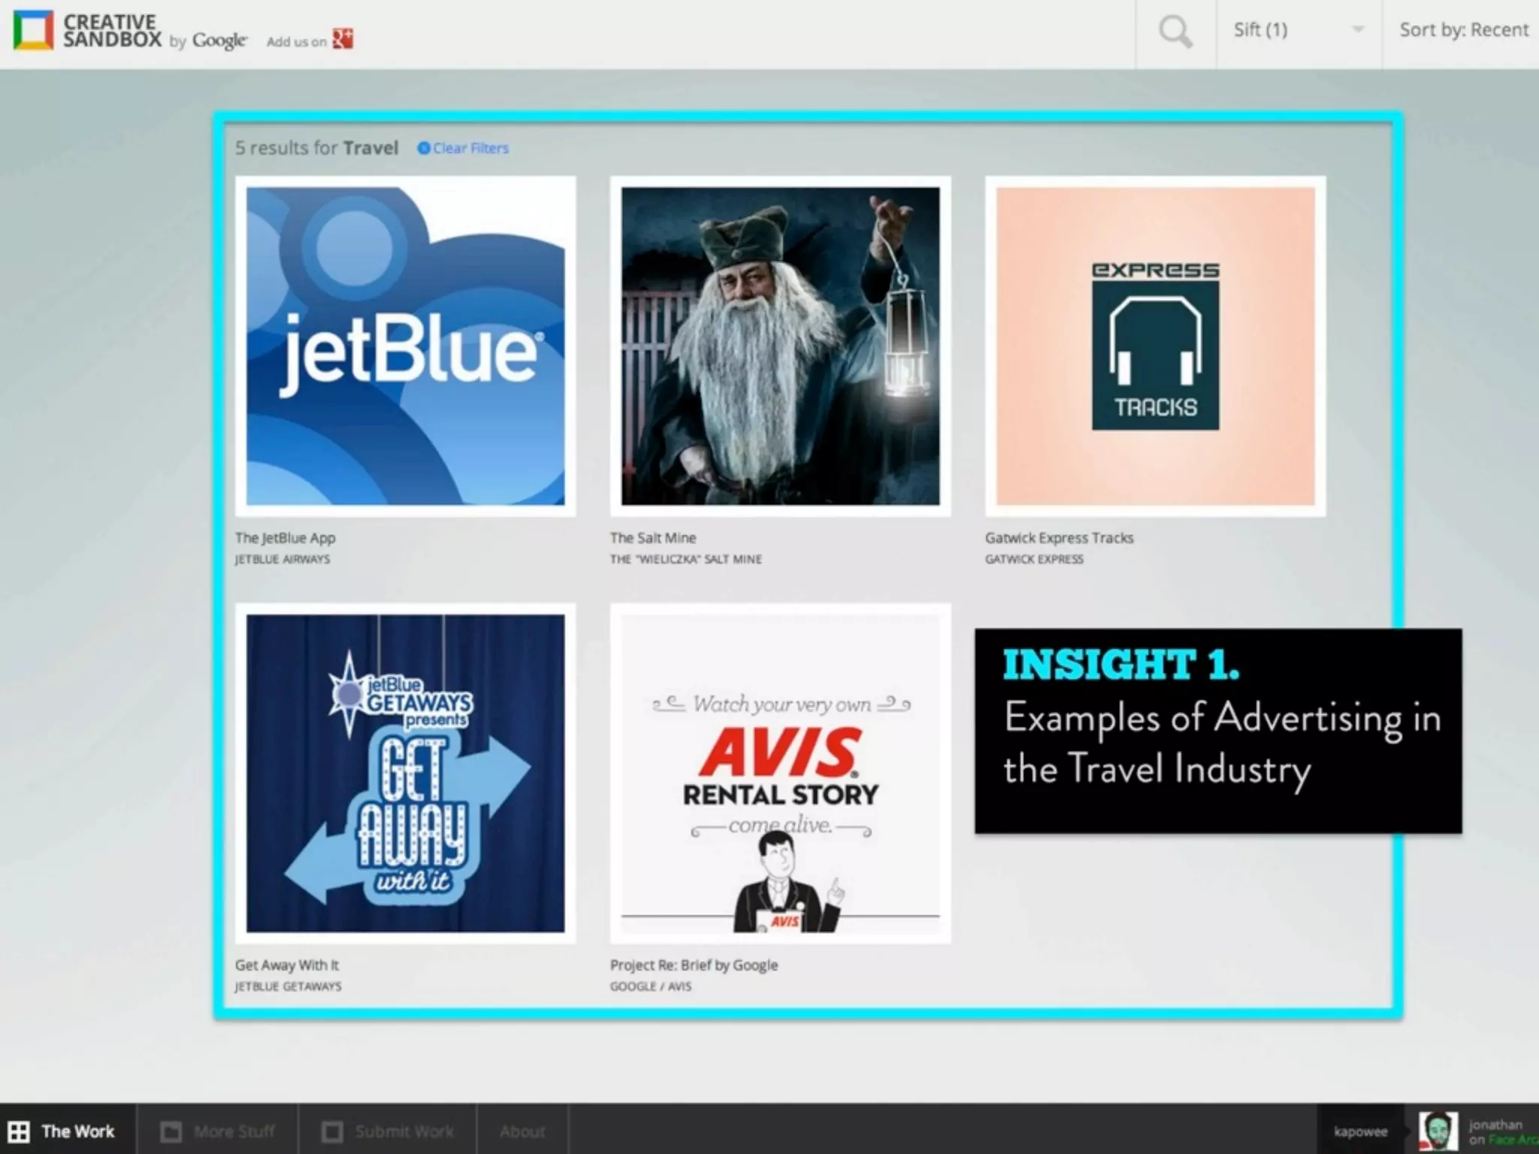Click jonathan's avatar in the footer
This screenshot has width=1539, height=1154.
click(1437, 1130)
